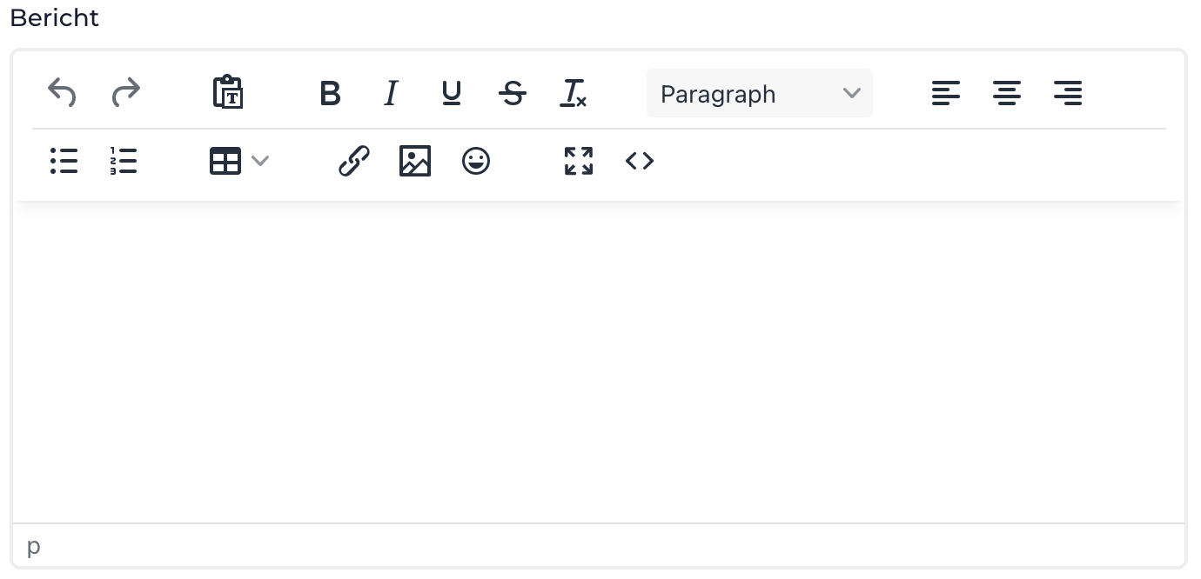Expand the chevron beside the table icon
This screenshot has height=579, width=1201.
260,161
